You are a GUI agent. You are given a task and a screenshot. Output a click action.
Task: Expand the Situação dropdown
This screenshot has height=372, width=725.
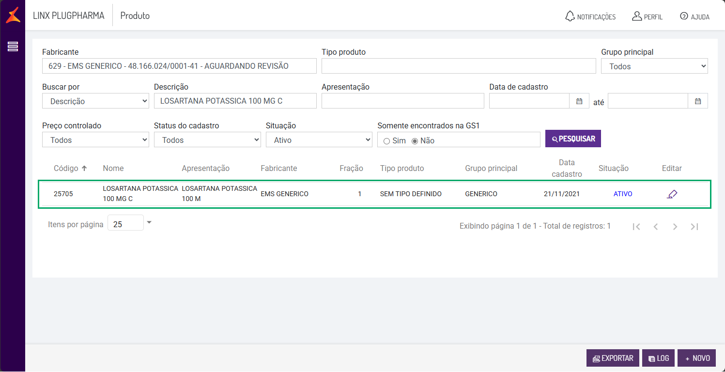pos(319,140)
